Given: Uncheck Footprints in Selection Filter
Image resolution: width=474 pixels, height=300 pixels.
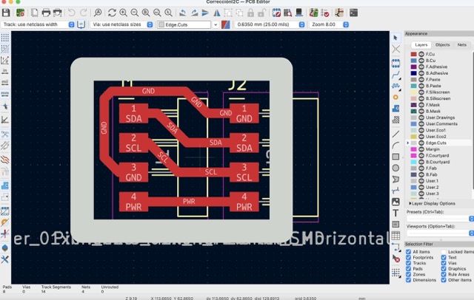Looking at the screenshot, I should click(x=408, y=257).
